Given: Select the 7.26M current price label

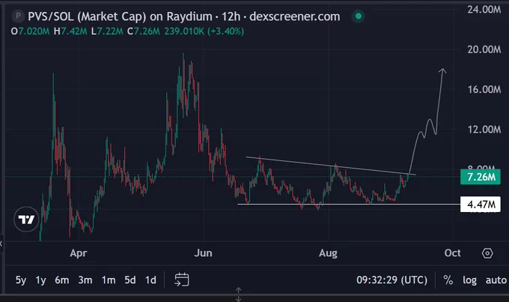Looking at the screenshot, I should click(x=481, y=177).
